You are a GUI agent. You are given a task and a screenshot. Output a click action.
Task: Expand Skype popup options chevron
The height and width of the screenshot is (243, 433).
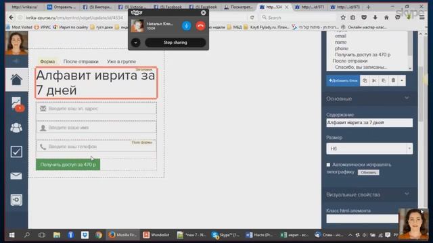tap(135, 43)
